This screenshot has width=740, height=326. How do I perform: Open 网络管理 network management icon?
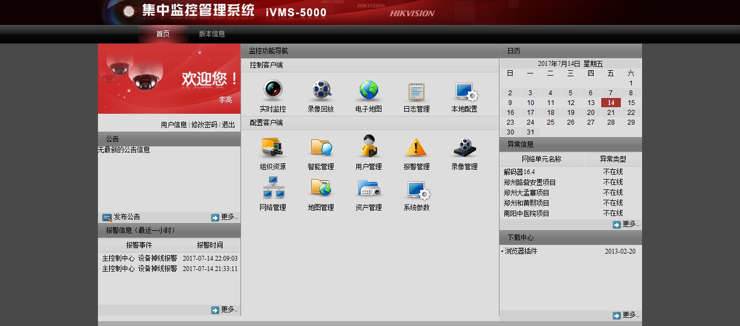pyautogui.click(x=273, y=187)
